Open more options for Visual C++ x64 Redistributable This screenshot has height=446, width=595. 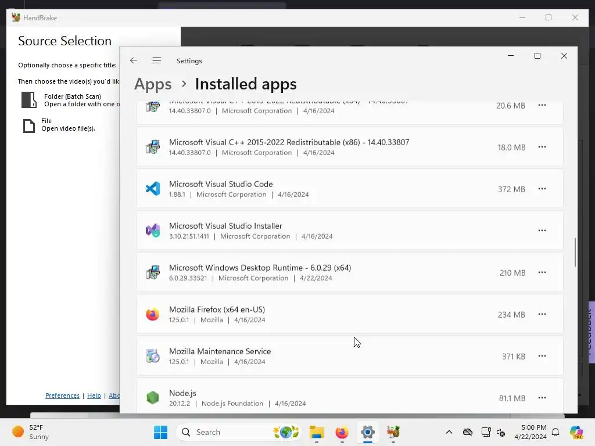[x=542, y=105]
